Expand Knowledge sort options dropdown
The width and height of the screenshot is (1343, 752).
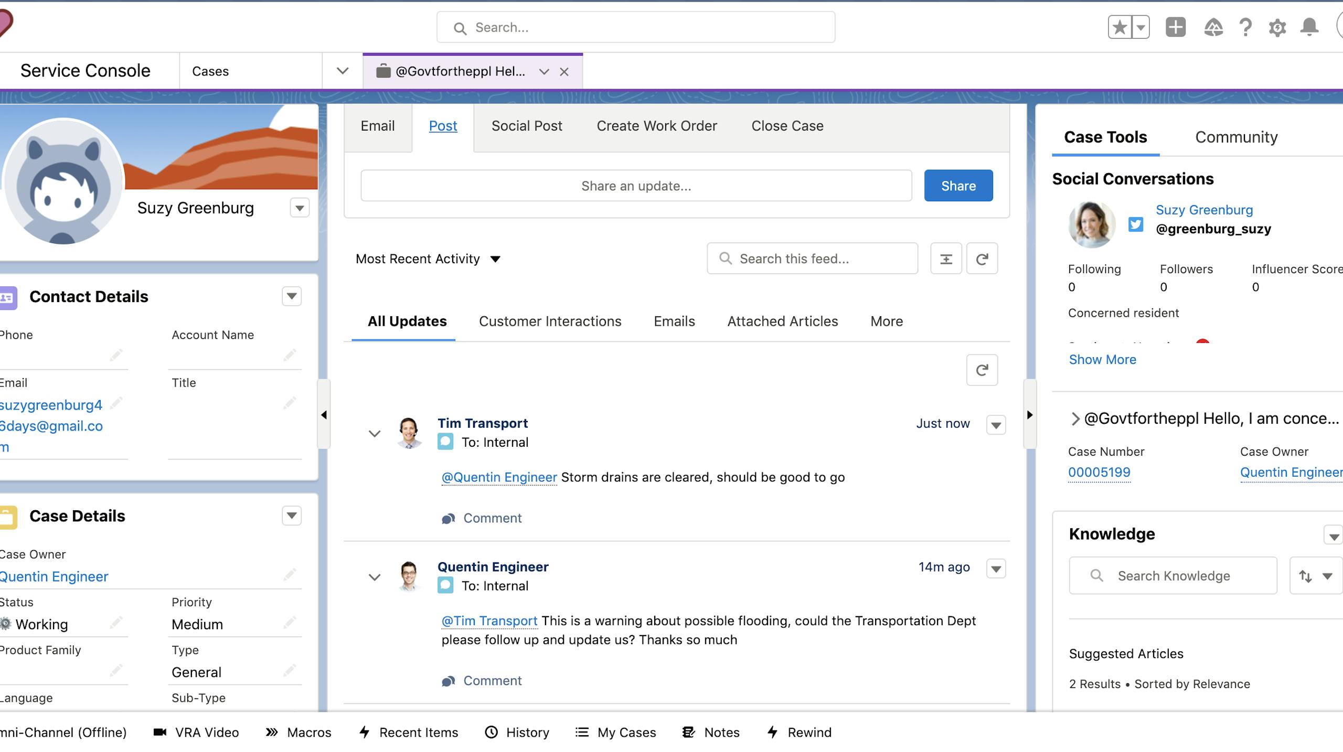1316,576
